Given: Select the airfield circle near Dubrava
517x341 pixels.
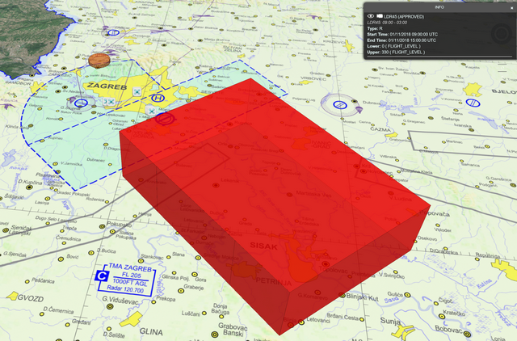Looking at the screenshot, I should tap(340, 104).
